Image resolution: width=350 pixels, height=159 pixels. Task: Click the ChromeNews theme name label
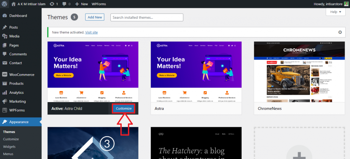(x=270, y=109)
